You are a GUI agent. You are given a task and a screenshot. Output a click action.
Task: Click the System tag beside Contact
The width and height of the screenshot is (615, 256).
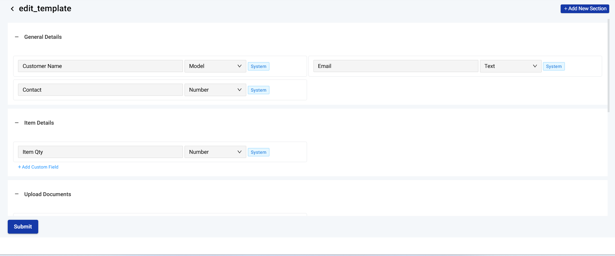pos(258,90)
